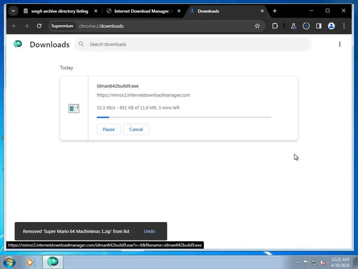Go back to previous page

point(14,26)
